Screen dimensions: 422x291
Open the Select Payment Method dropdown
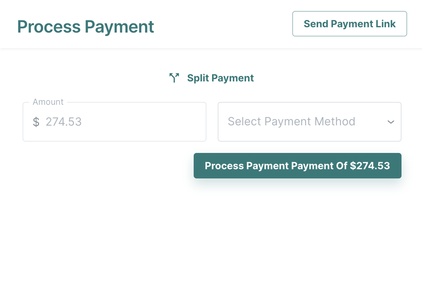[310, 122]
